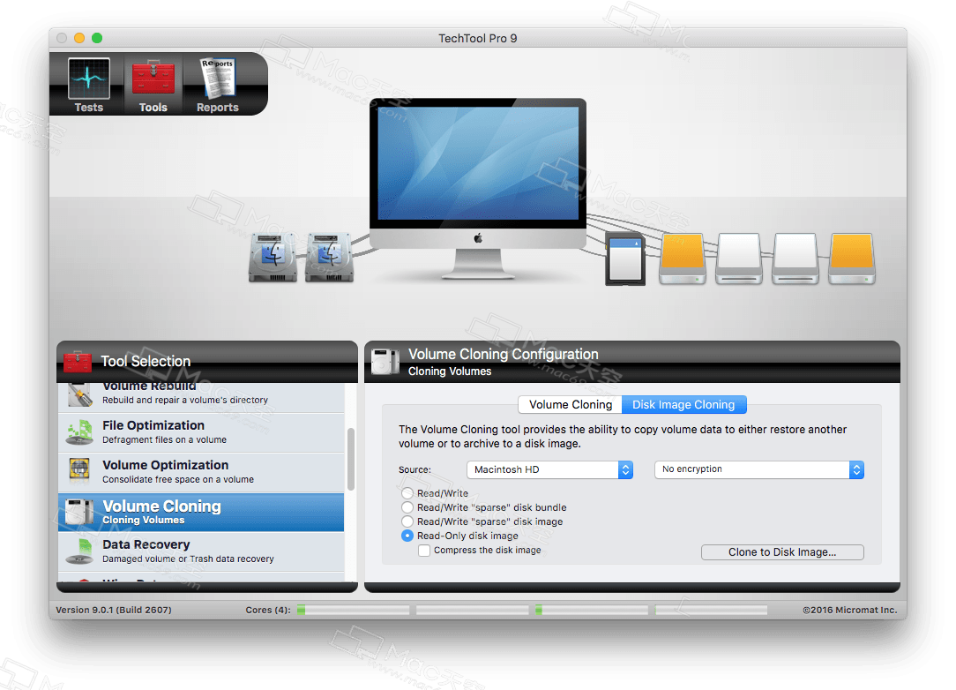The width and height of the screenshot is (956, 690).
Task: Click the Data Recovery tool icon
Action: pos(80,551)
